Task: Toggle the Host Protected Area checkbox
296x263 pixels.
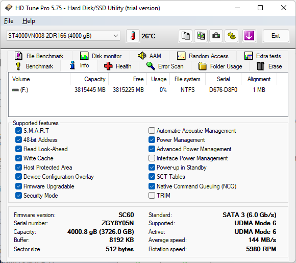Action: point(18,168)
